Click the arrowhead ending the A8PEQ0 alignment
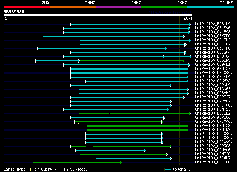 pyautogui.click(x=164, y=118)
